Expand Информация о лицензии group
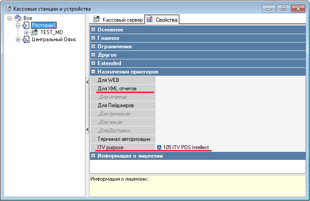This screenshot has height=201, width=310. click(93, 156)
